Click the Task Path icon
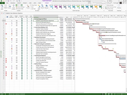 [39, 7]
